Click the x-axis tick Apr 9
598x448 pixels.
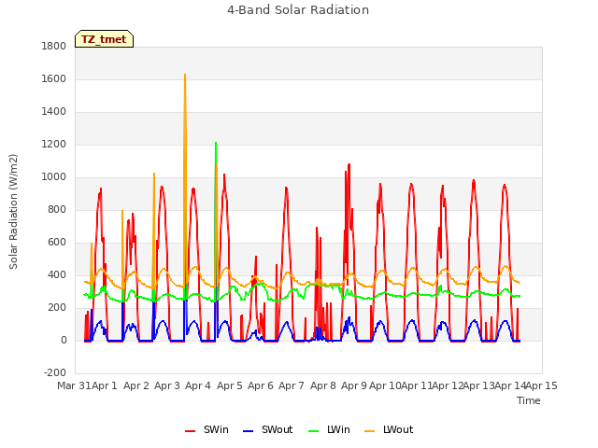[x=354, y=385]
